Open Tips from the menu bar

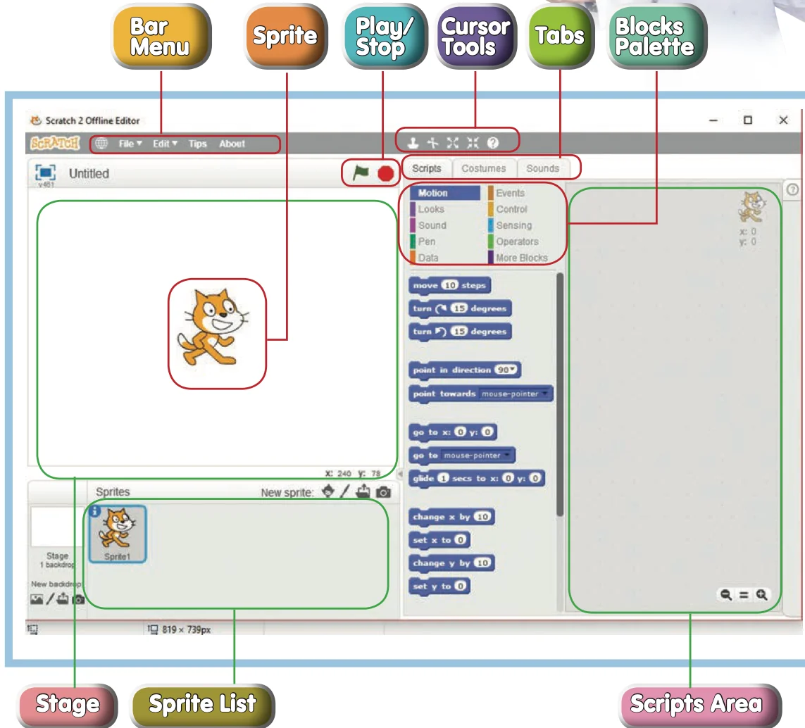click(x=197, y=144)
